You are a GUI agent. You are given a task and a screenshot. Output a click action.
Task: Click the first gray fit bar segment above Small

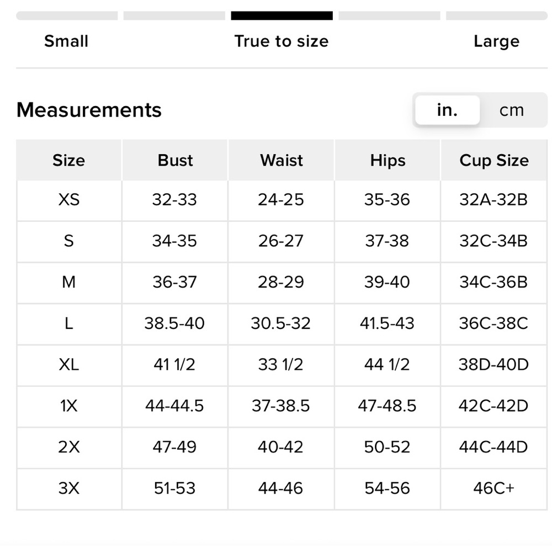click(67, 16)
